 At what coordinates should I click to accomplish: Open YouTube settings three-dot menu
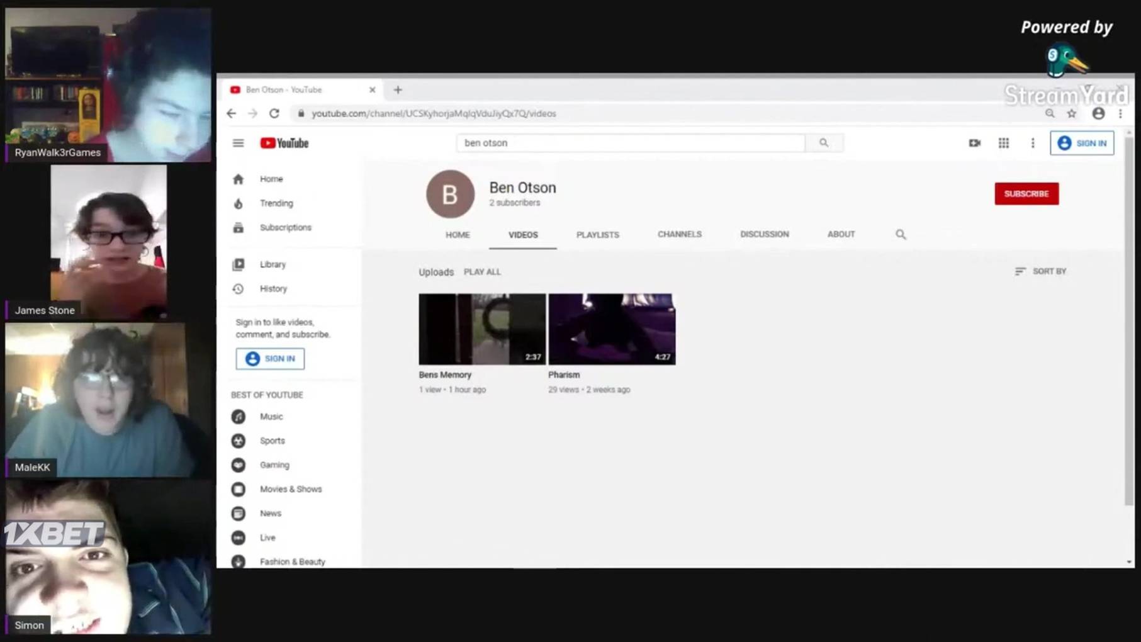(1033, 143)
